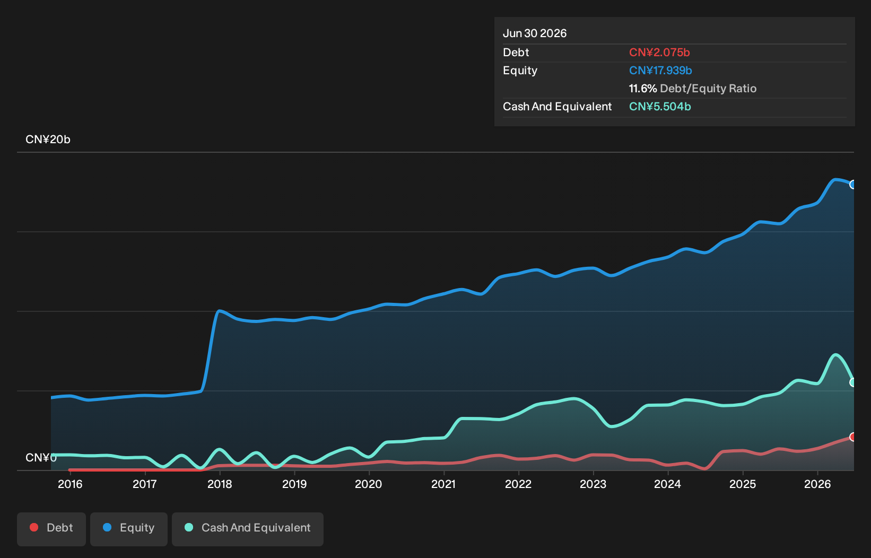Click the Debt row label in tooltip
Screen dimensions: 871x558
(516, 53)
